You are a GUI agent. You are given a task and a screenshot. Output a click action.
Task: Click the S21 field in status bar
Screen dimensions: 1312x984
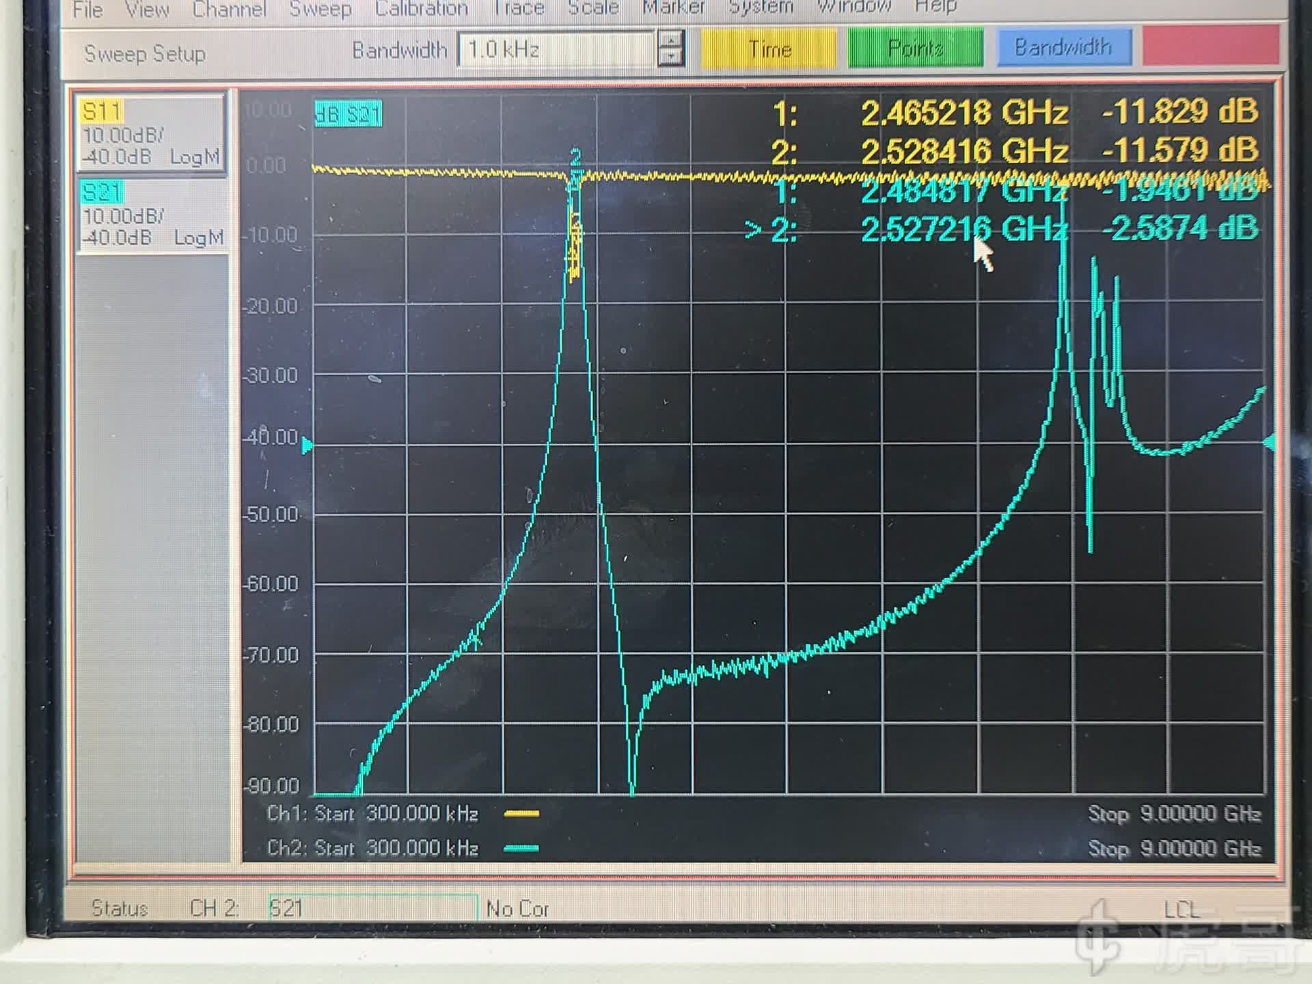click(x=372, y=908)
